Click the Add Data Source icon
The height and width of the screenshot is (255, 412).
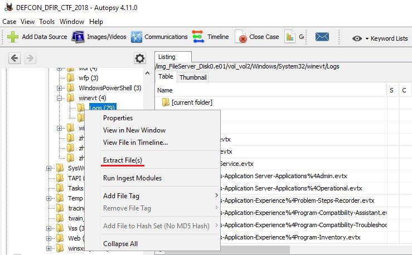pos(13,37)
